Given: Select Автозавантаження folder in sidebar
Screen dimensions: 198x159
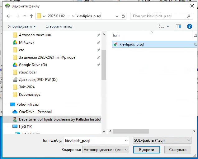Looking at the screenshot, I should click(35, 35).
